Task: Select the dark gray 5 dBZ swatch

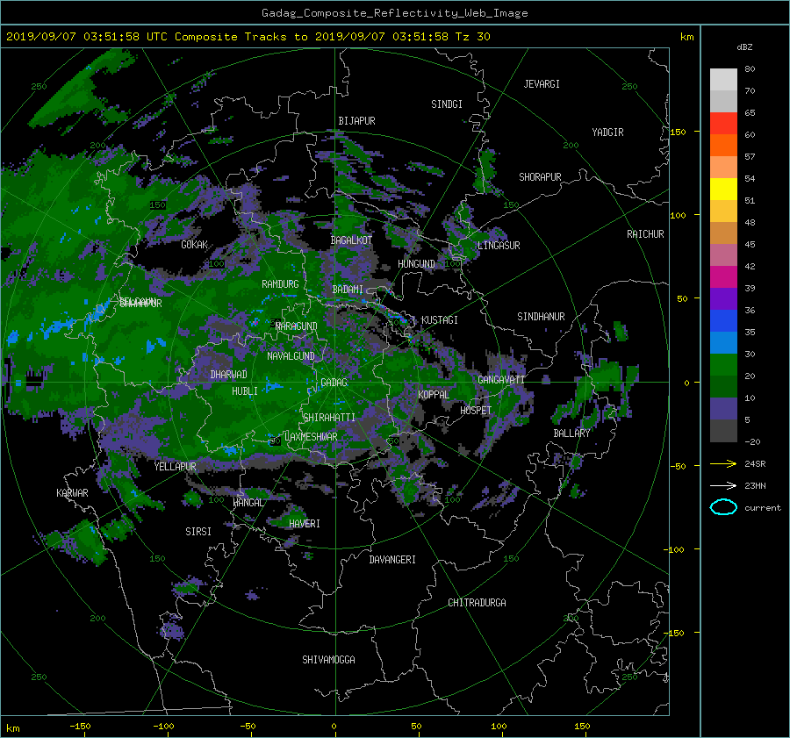Action: [x=723, y=430]
